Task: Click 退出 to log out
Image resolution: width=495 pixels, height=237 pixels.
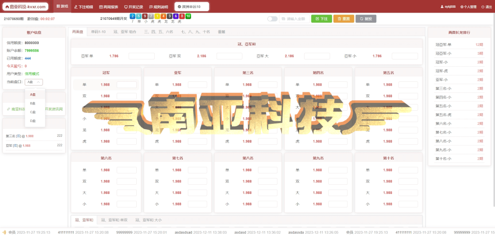Action: 487,7
